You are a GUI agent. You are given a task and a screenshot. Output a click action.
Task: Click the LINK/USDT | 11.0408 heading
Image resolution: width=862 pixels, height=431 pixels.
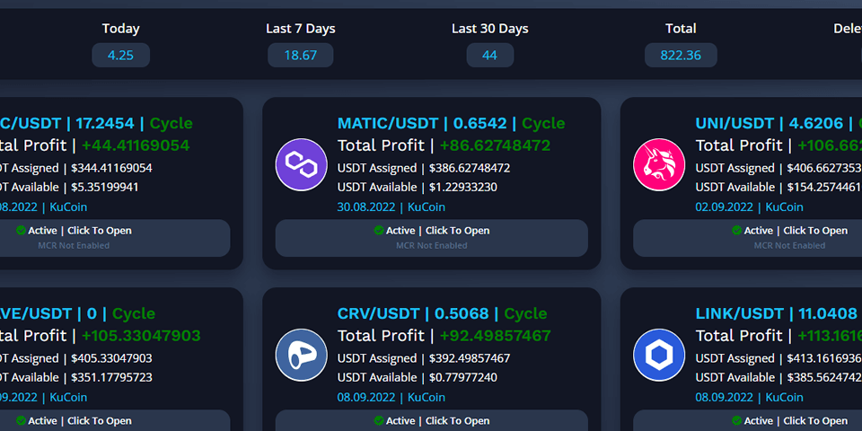776,313
